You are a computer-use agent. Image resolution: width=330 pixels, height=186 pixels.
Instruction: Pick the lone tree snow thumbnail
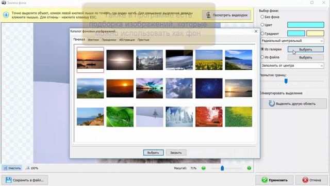pyautogui.click(x=150, y=117)
